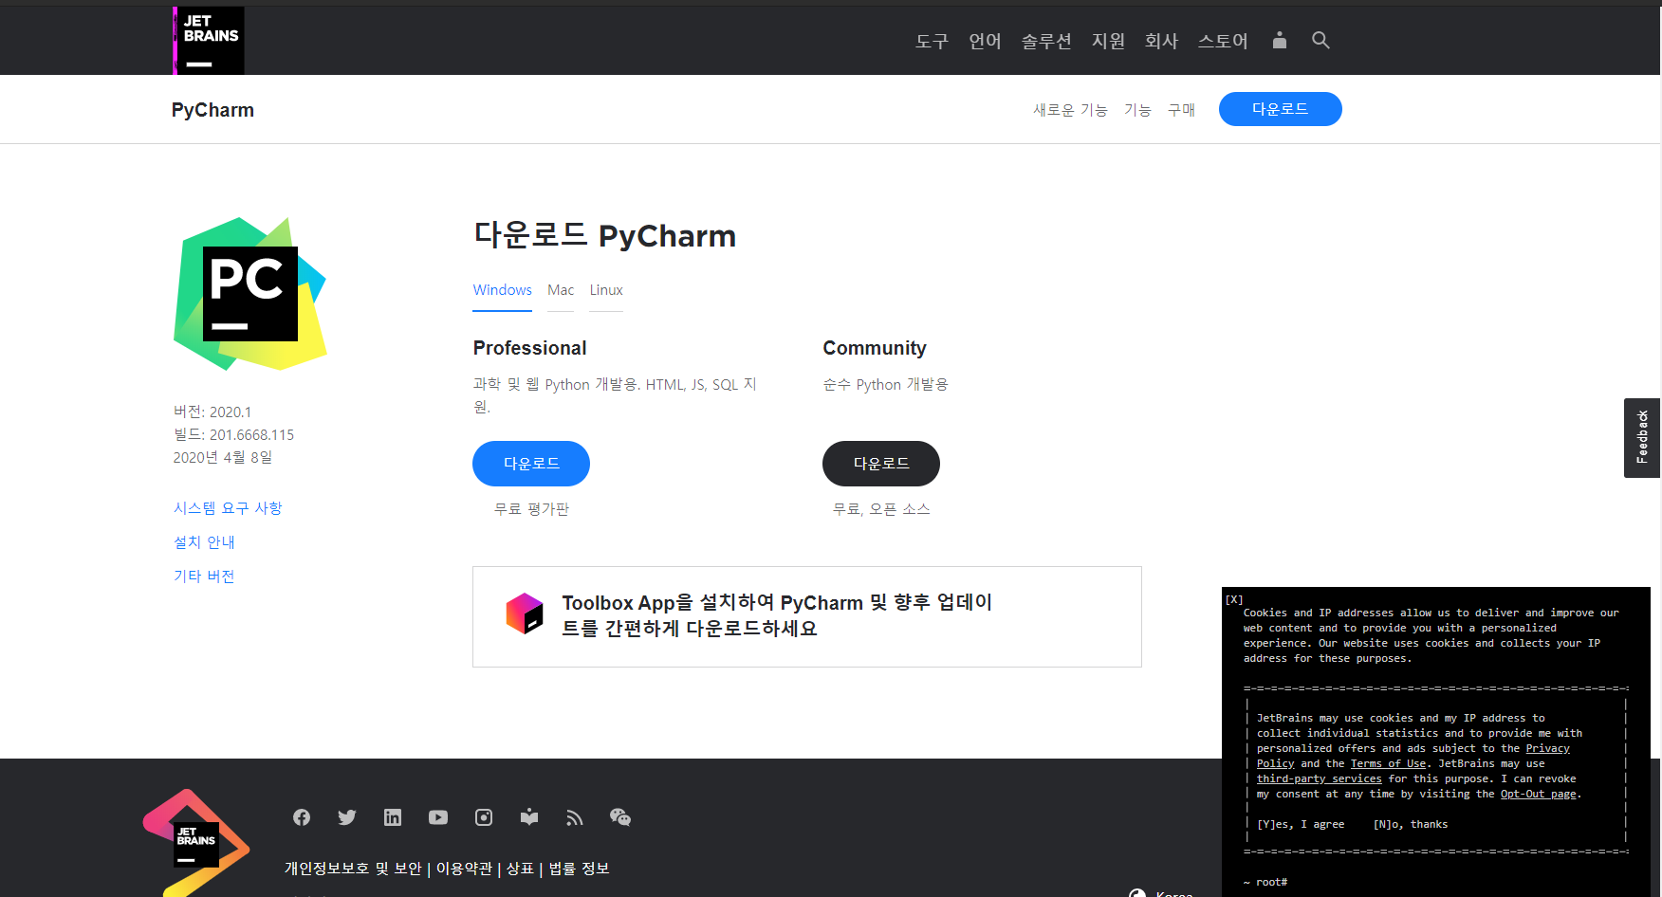
Task: Choose [N]o, thanks
Action: (x=1411, y=824)
